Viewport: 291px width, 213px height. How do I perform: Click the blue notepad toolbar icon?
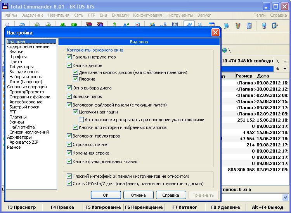pos(226,26)
